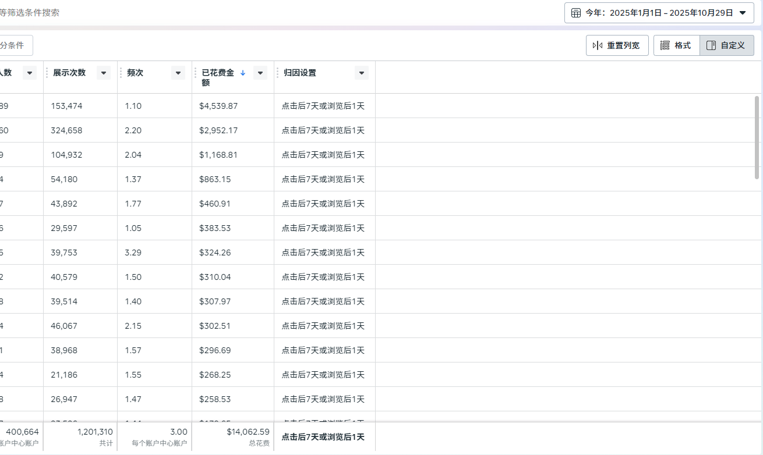Click the calendar icon in date picker
Screen dimensions: 763x455
click(575, 13)
